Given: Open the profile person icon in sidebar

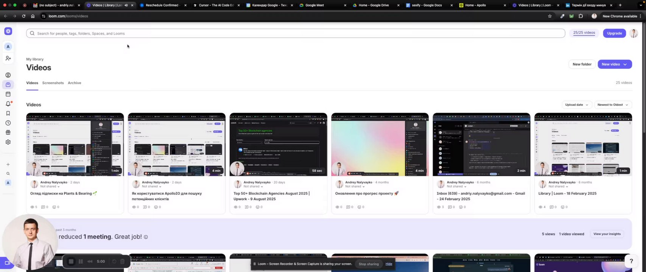Looking at the screenshot, I should point(8,75).
